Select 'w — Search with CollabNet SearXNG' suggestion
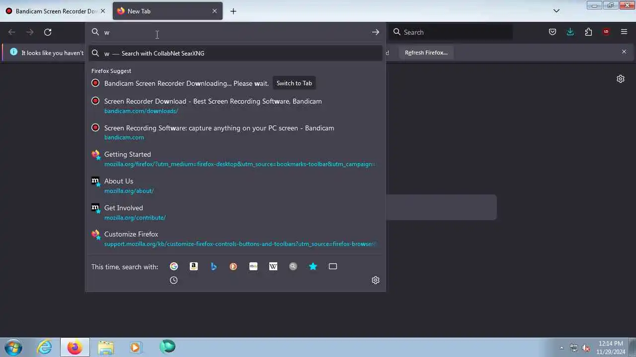The height and width of the screenshot is (357, 636). [236, 53]
